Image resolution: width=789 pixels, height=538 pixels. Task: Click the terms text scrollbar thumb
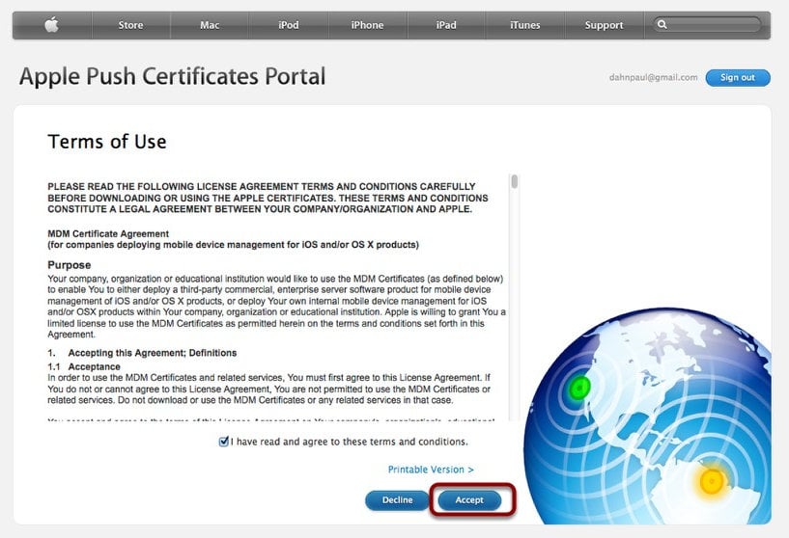(x=515, y=181)
